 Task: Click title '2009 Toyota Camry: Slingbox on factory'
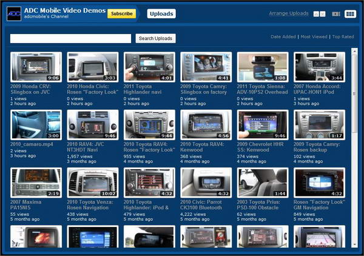204,89
